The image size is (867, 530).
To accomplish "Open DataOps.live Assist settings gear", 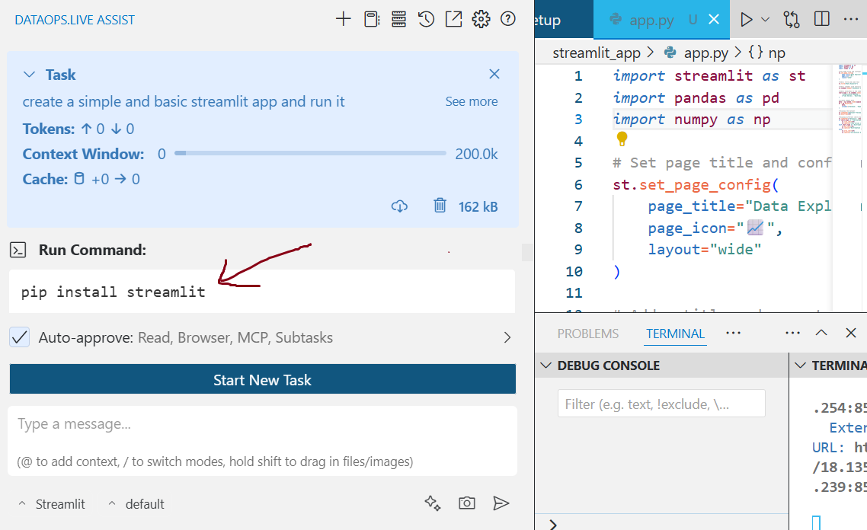I will point(481,19).
